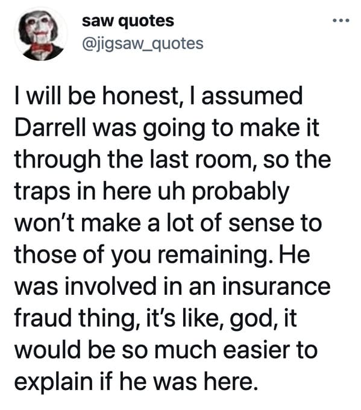The height and width of the screenshot is (410, 361).
Task: Click the line 'through the last room, so the'
Action: (x=173, y=160)
